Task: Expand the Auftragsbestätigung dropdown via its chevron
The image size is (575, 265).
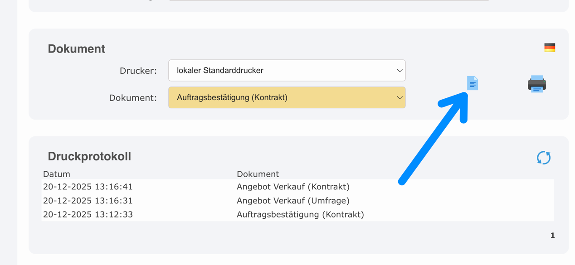Action: pos(399,97)
